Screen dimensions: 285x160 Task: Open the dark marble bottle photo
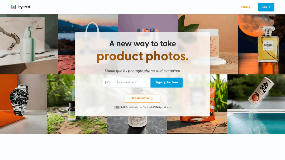(x=137, y=125)
